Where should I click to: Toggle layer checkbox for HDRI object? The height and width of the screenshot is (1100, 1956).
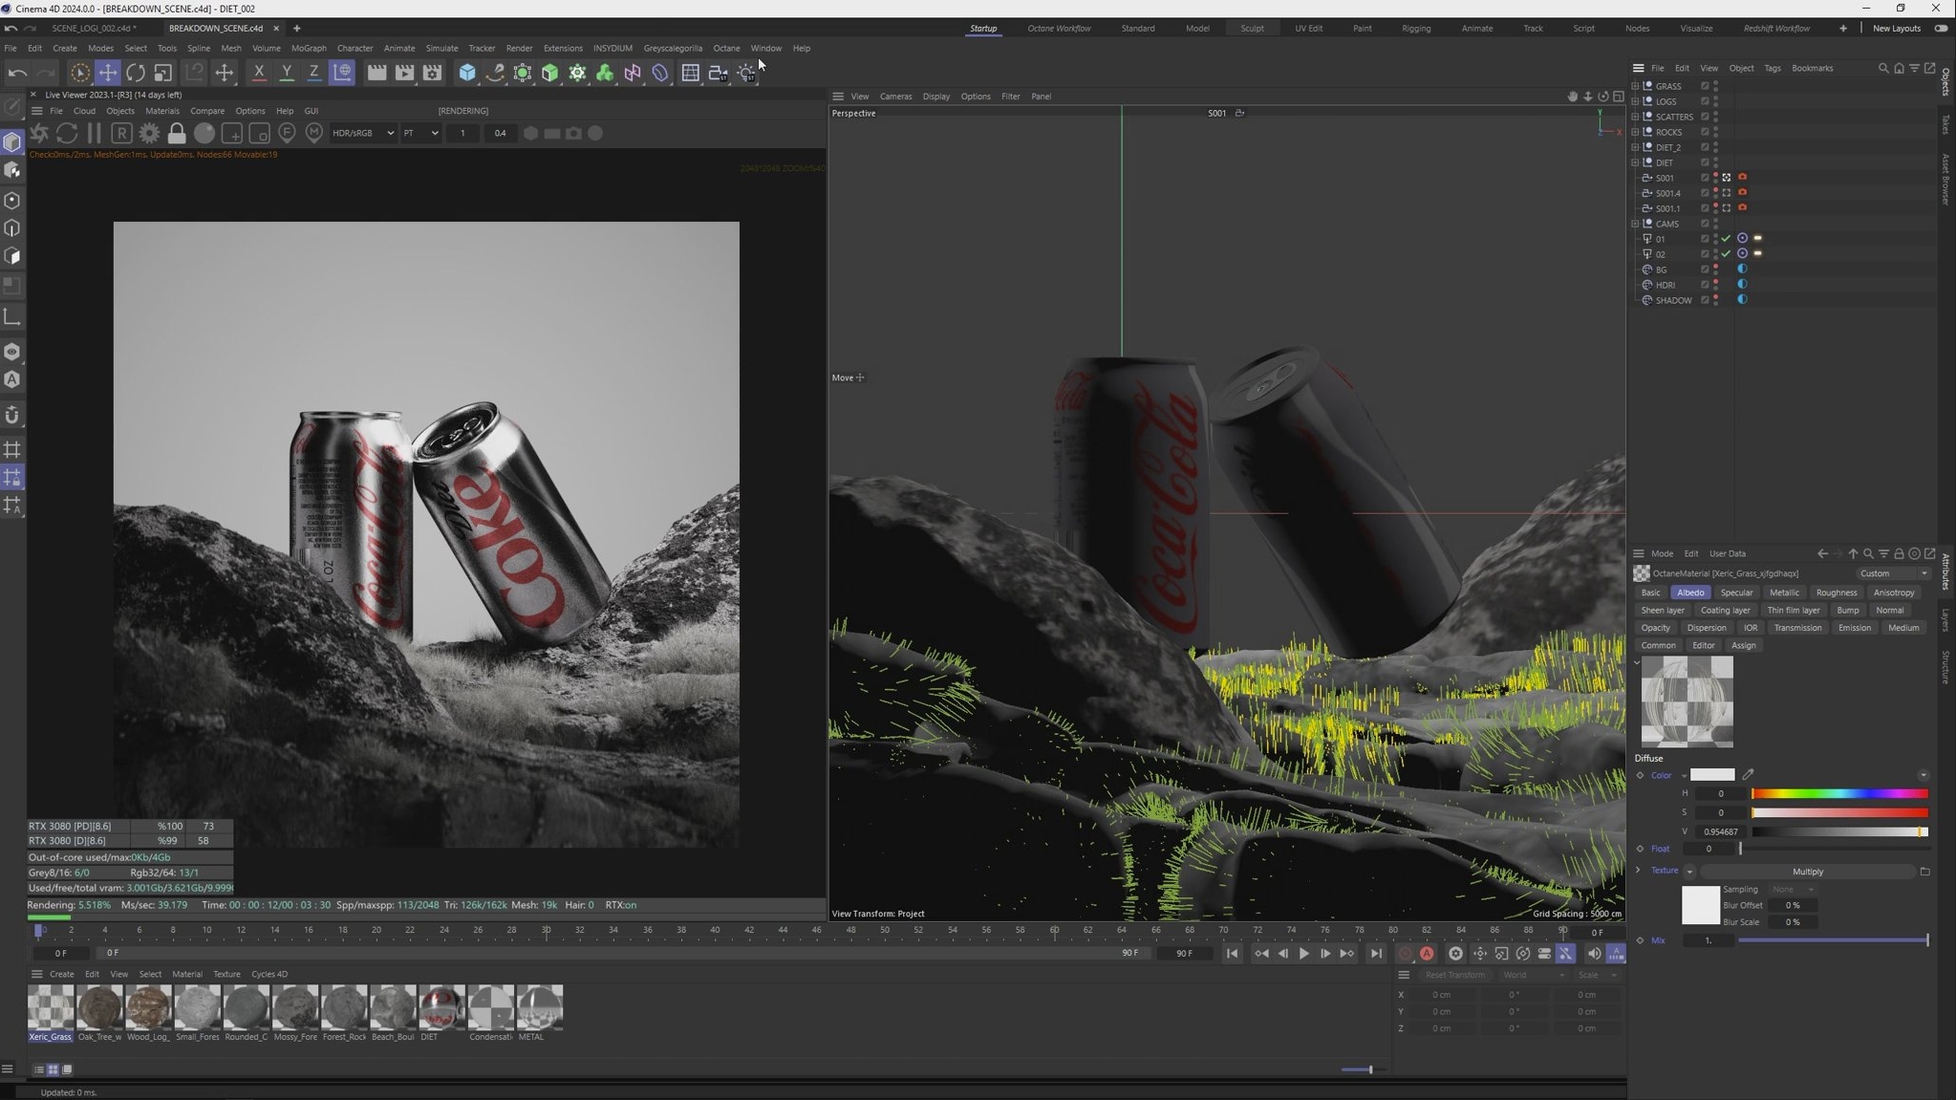pos(1705,285)
